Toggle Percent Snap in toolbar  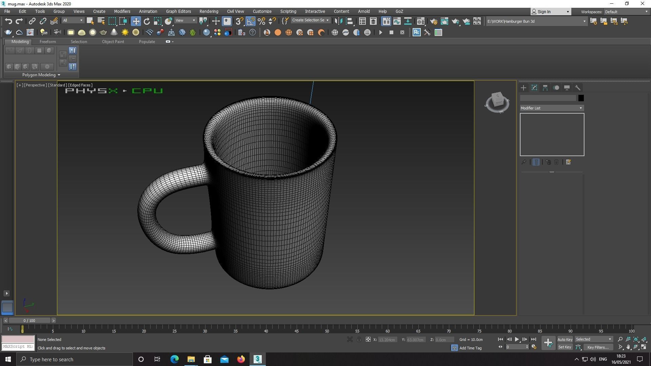click(261, 21)
